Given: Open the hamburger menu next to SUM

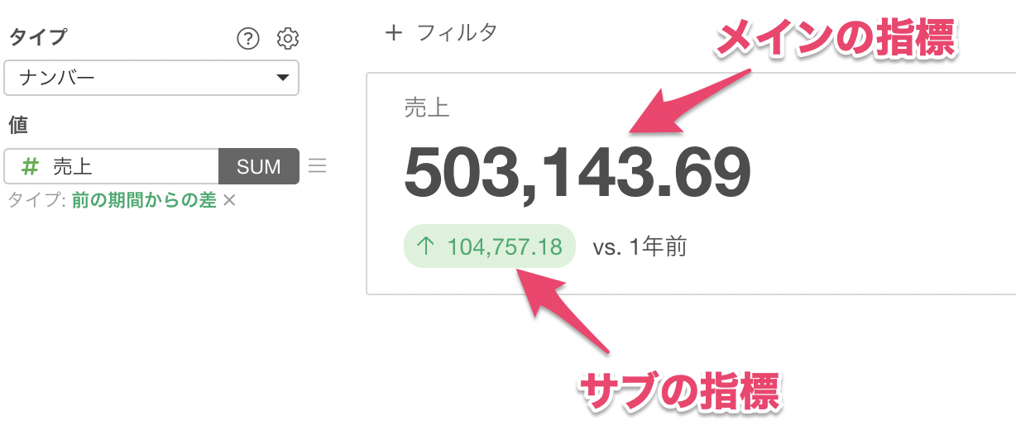Looking at the screenshot, I should [x=318, y=166].
